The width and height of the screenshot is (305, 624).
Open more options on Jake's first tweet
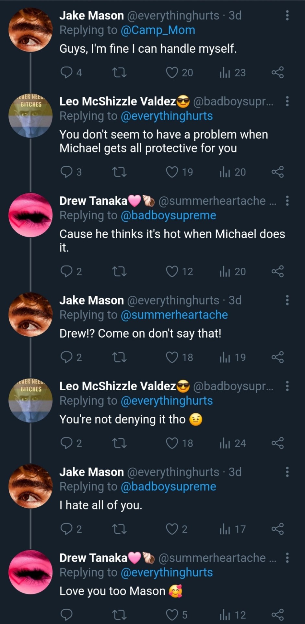[x=287, y=15]
